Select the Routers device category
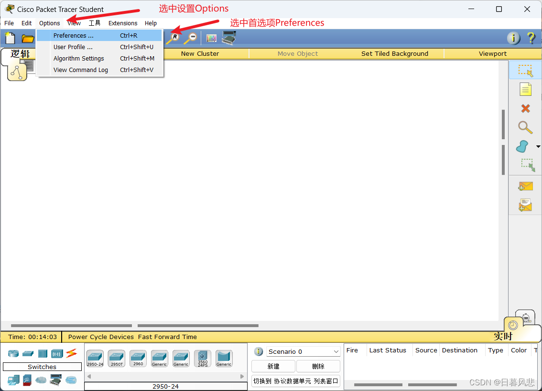The width and height of the screenshot is (542, 391). tap(13, 353)
